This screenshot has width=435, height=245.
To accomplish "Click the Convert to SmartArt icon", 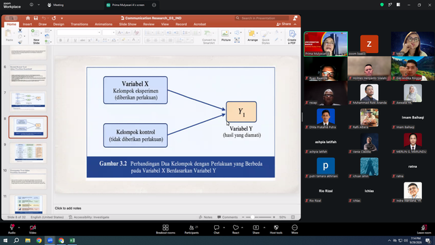I will pos(207,33).
